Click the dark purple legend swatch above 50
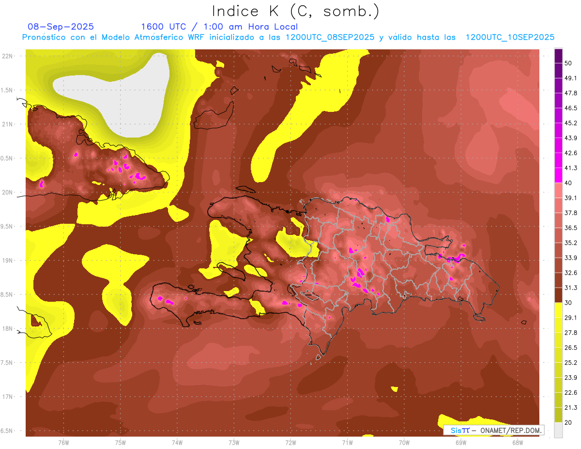The height and width of the screenshot is (449, 581). (558, 56)
